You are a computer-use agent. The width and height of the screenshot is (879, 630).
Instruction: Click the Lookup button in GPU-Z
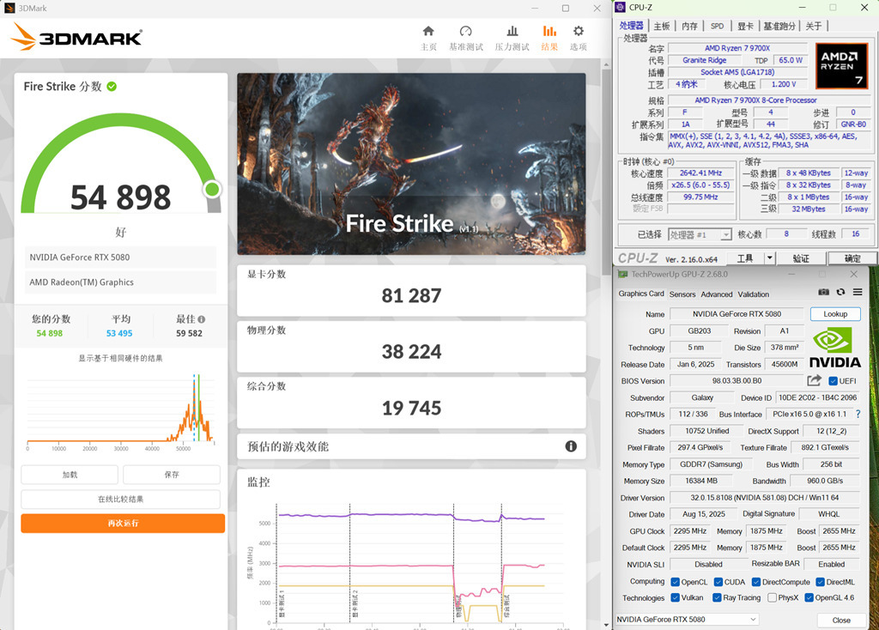point(834,314)
